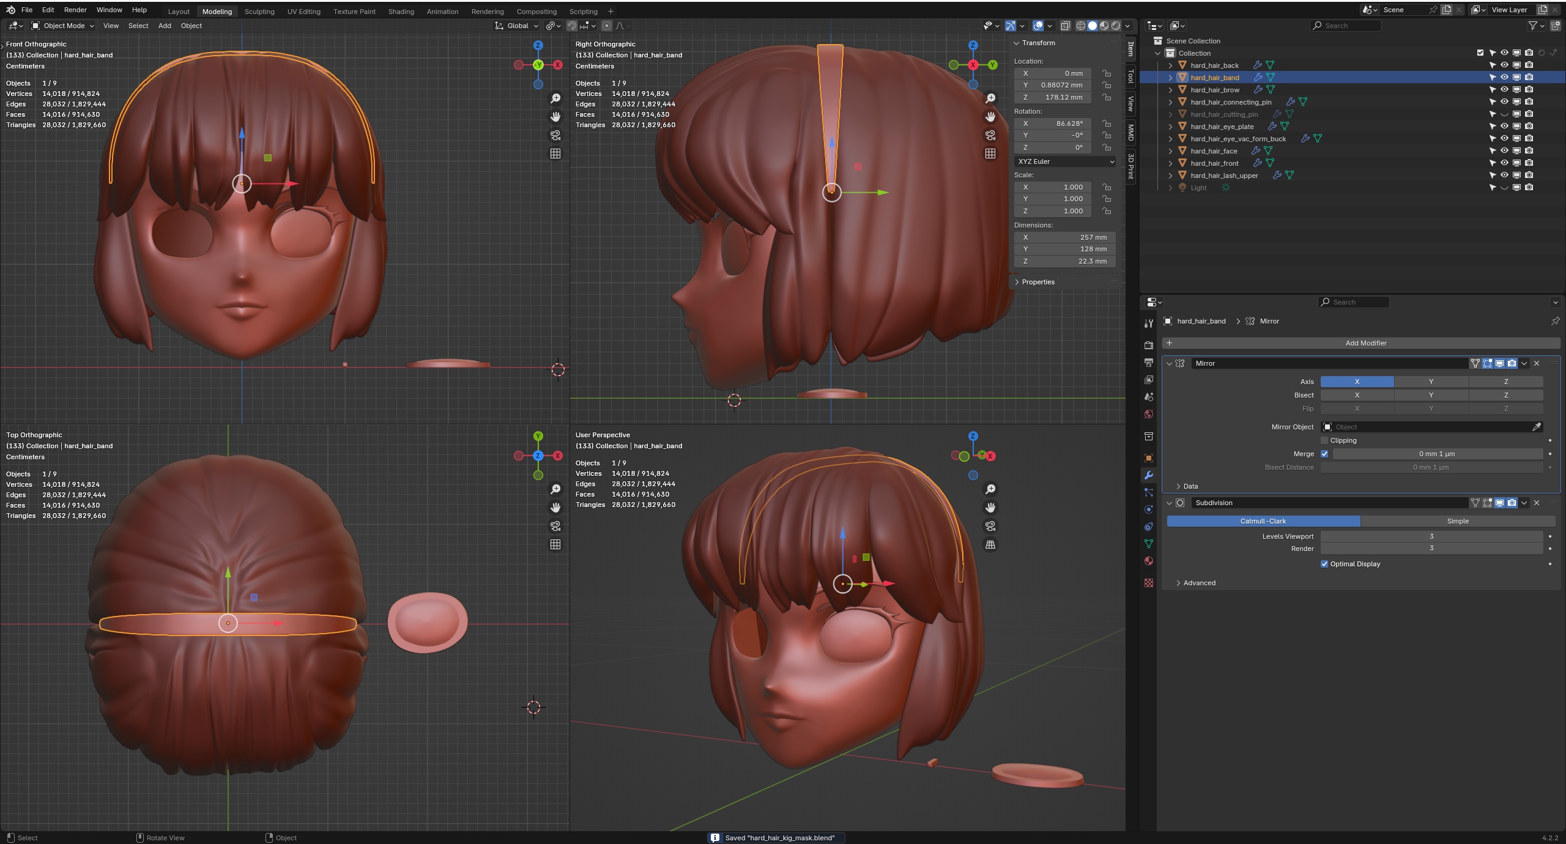Open the Render menu in top bar
This screenshot has width=1566, height=844.
click(x=75, y=10)
